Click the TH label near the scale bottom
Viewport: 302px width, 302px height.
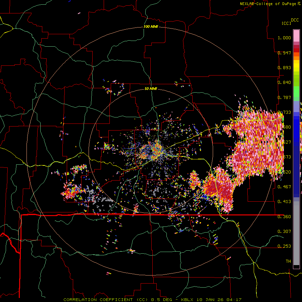click(288, 261)
